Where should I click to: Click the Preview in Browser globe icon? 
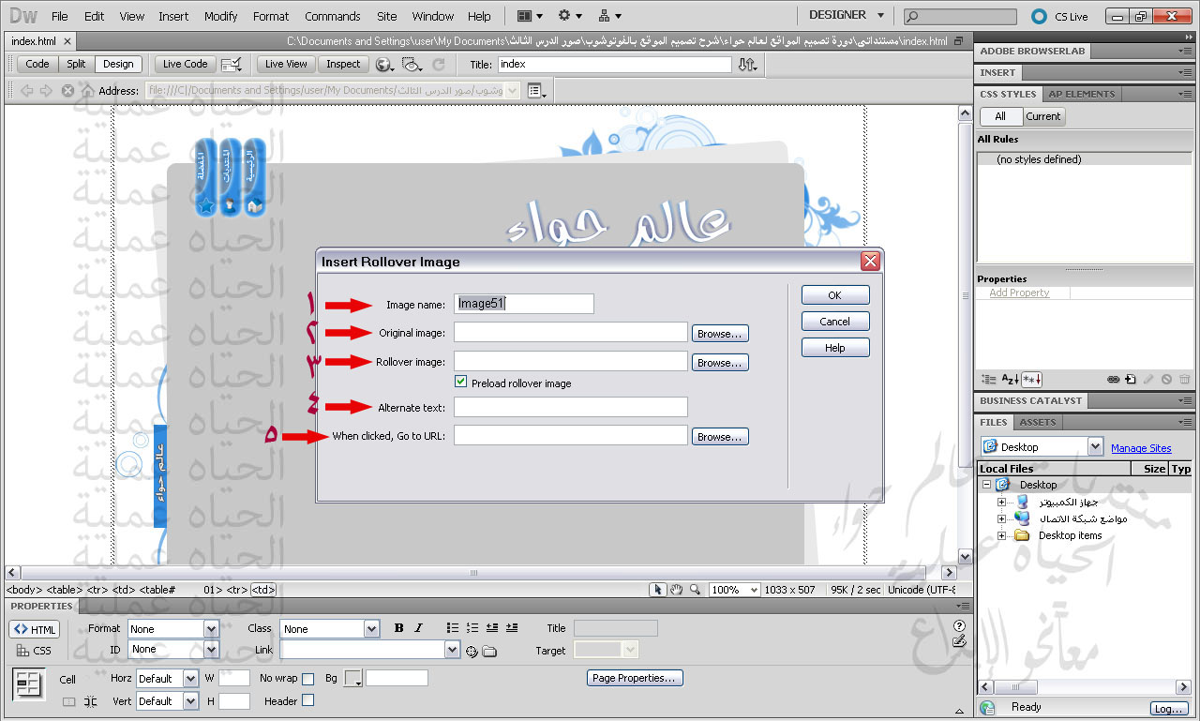tap(383, 65)
